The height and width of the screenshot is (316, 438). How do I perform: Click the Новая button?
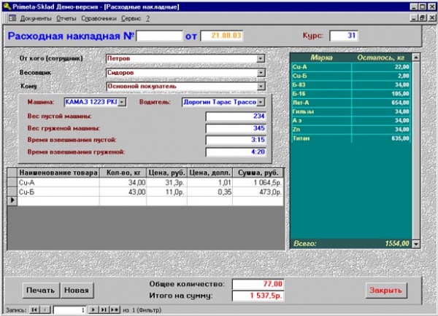77,291
